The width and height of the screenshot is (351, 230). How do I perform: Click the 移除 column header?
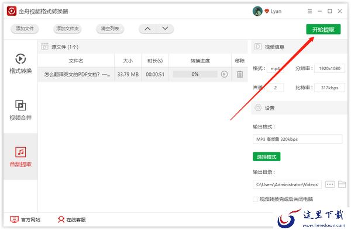point(240,61)
